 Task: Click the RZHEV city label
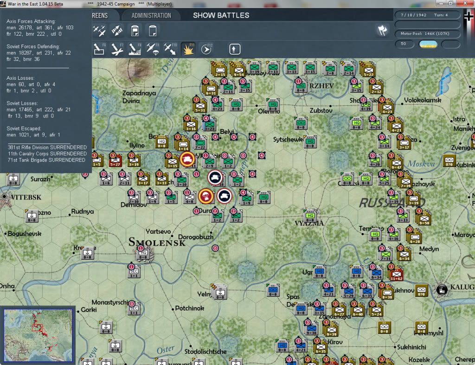[321, 86]
